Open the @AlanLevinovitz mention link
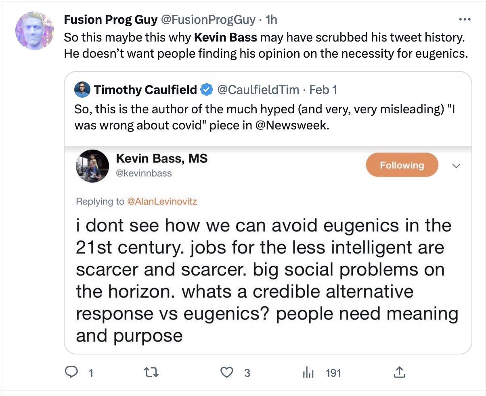The image size is (486, 396). click(162, 201)
